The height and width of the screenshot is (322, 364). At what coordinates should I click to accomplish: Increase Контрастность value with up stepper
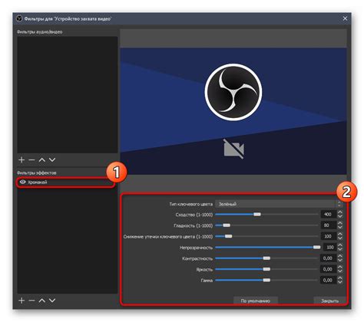[340, 256]
